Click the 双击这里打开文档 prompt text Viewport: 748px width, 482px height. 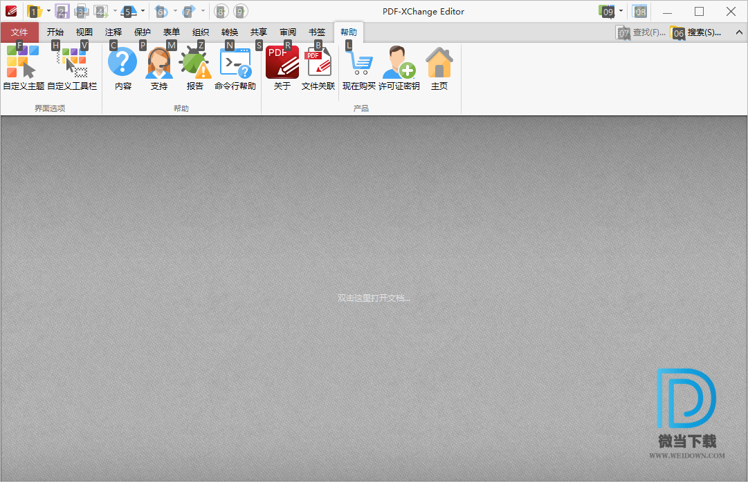pos(374,298)
